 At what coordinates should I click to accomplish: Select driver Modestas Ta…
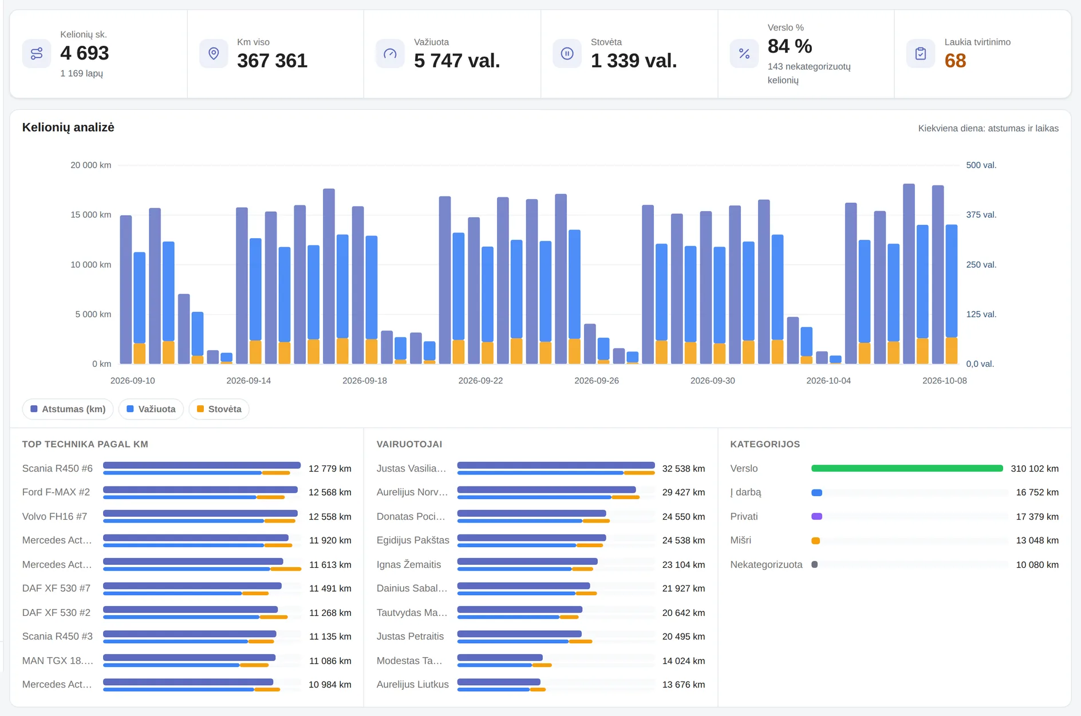click(x=540, y=661)
